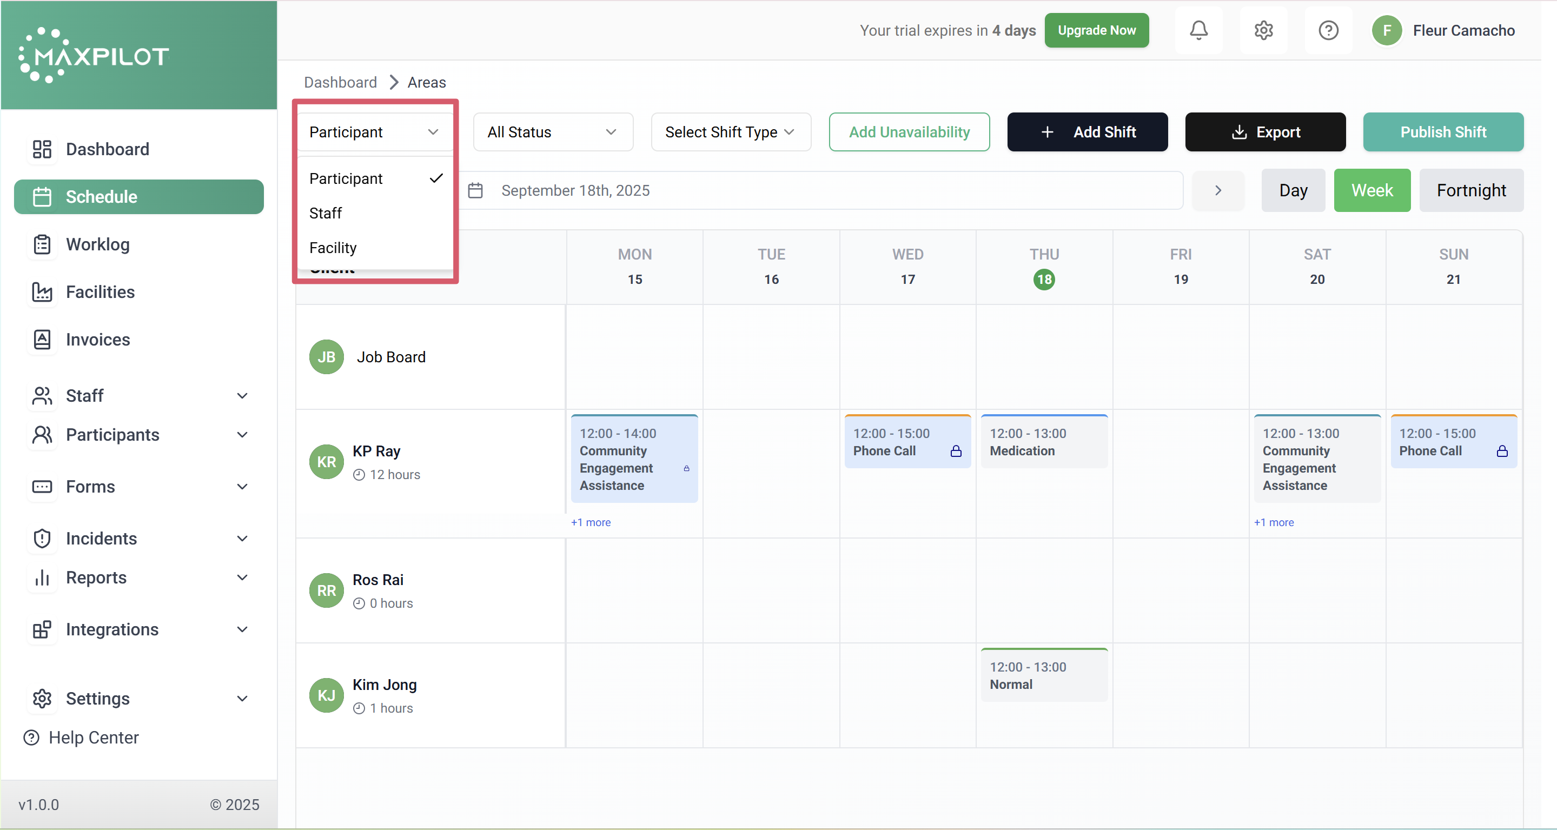Open the All Status dropdown

pos(553,132)
